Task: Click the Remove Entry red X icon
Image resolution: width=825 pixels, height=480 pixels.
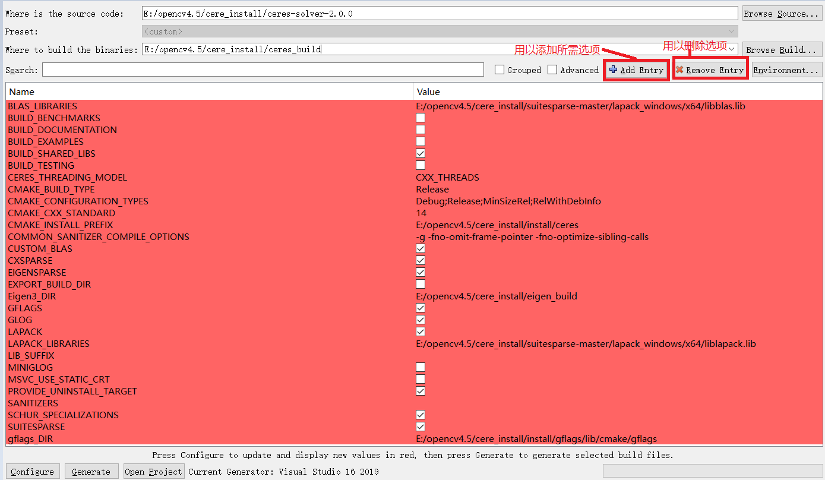Action: coord(679,70)
